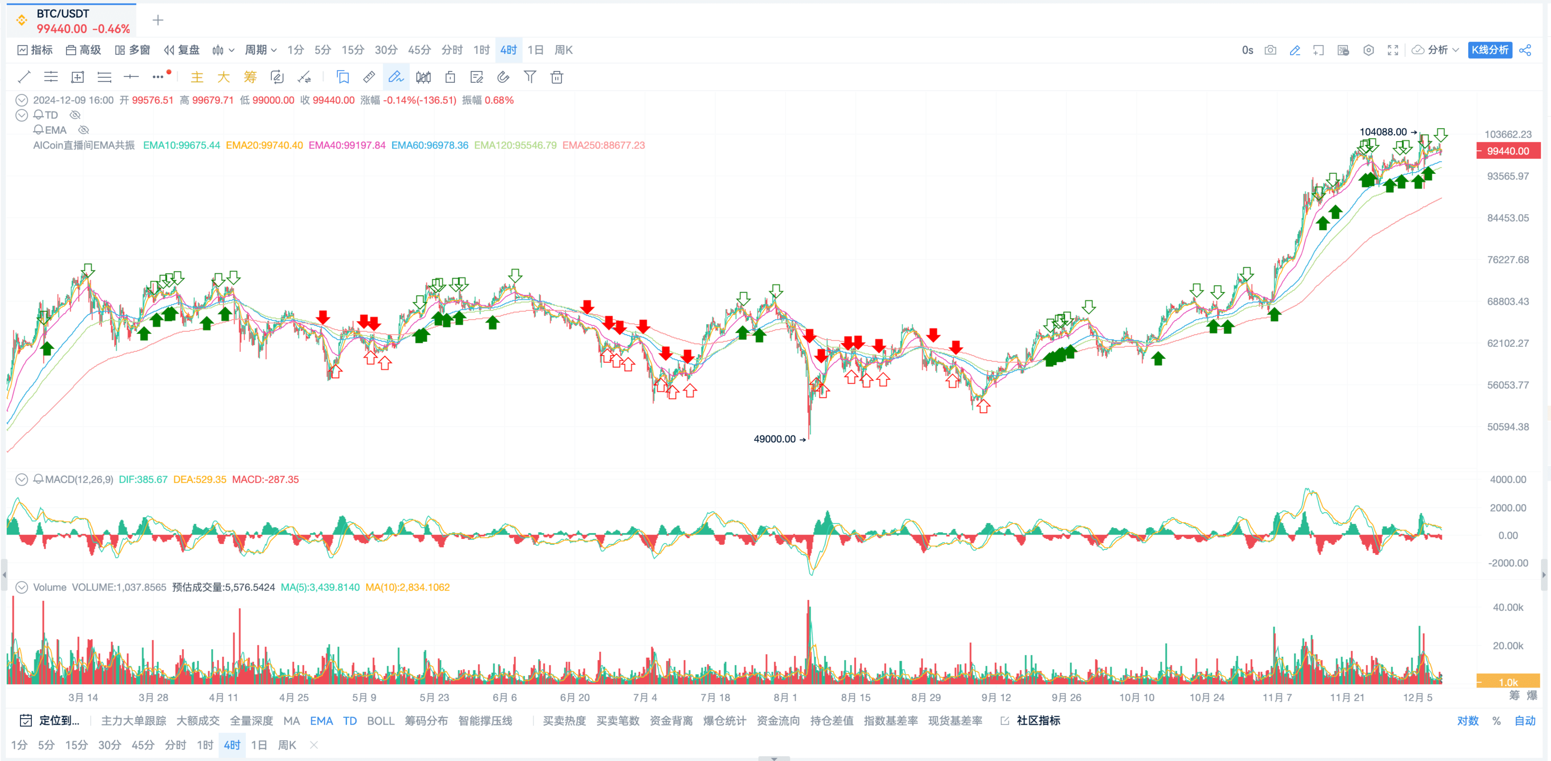Open the 分析 analysis dropdown
1551x761 pixels.
[1436, 50]
